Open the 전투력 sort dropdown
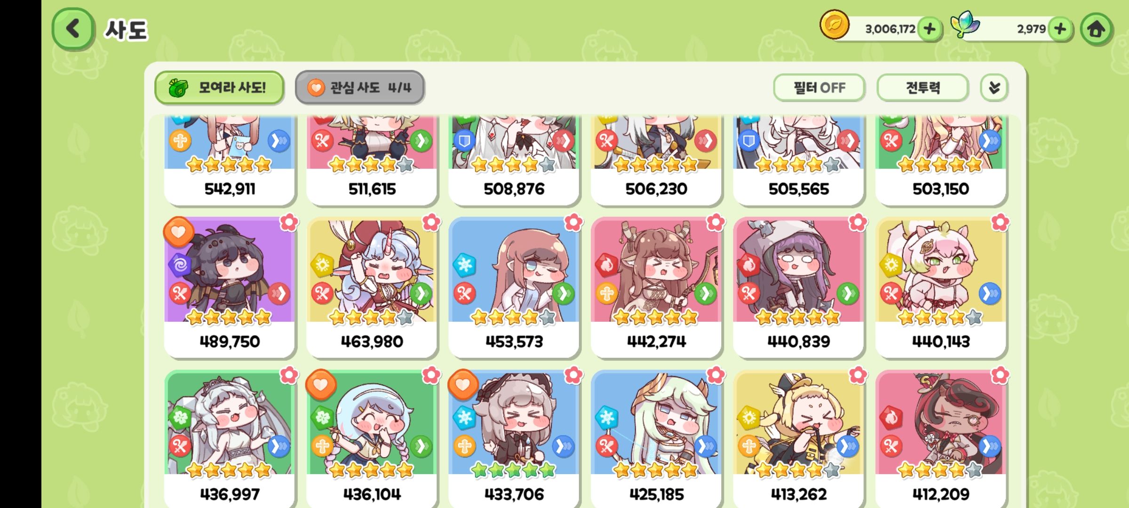Screen dimensions: 1129x508 (x=922, y=87)
